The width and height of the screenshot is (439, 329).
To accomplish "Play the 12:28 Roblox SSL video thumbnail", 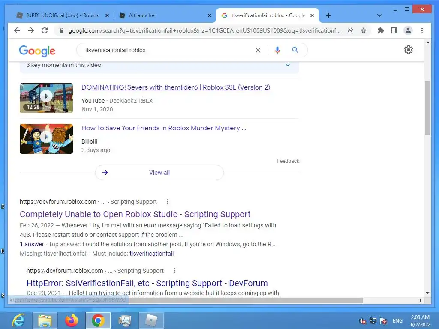I will [46, 98].
